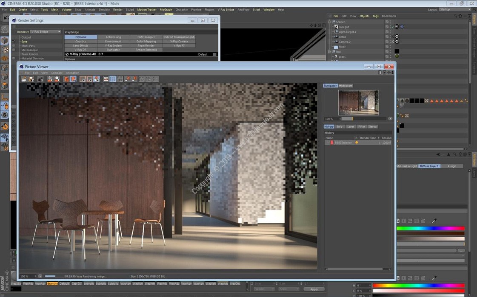The height and width of the screenshot is (297, 477).
Task: Enable the Material Override checkbox
Action: point(14,59)
